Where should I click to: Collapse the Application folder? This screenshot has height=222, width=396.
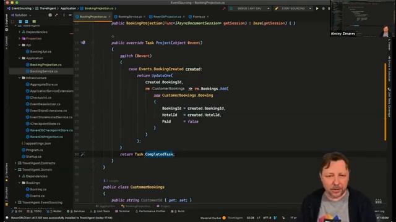coord(19,58)
